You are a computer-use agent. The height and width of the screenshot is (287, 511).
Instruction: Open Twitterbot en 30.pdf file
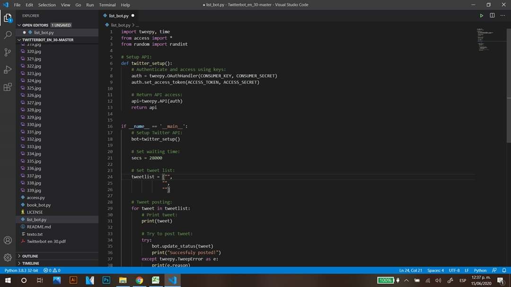tap(46, 242)
